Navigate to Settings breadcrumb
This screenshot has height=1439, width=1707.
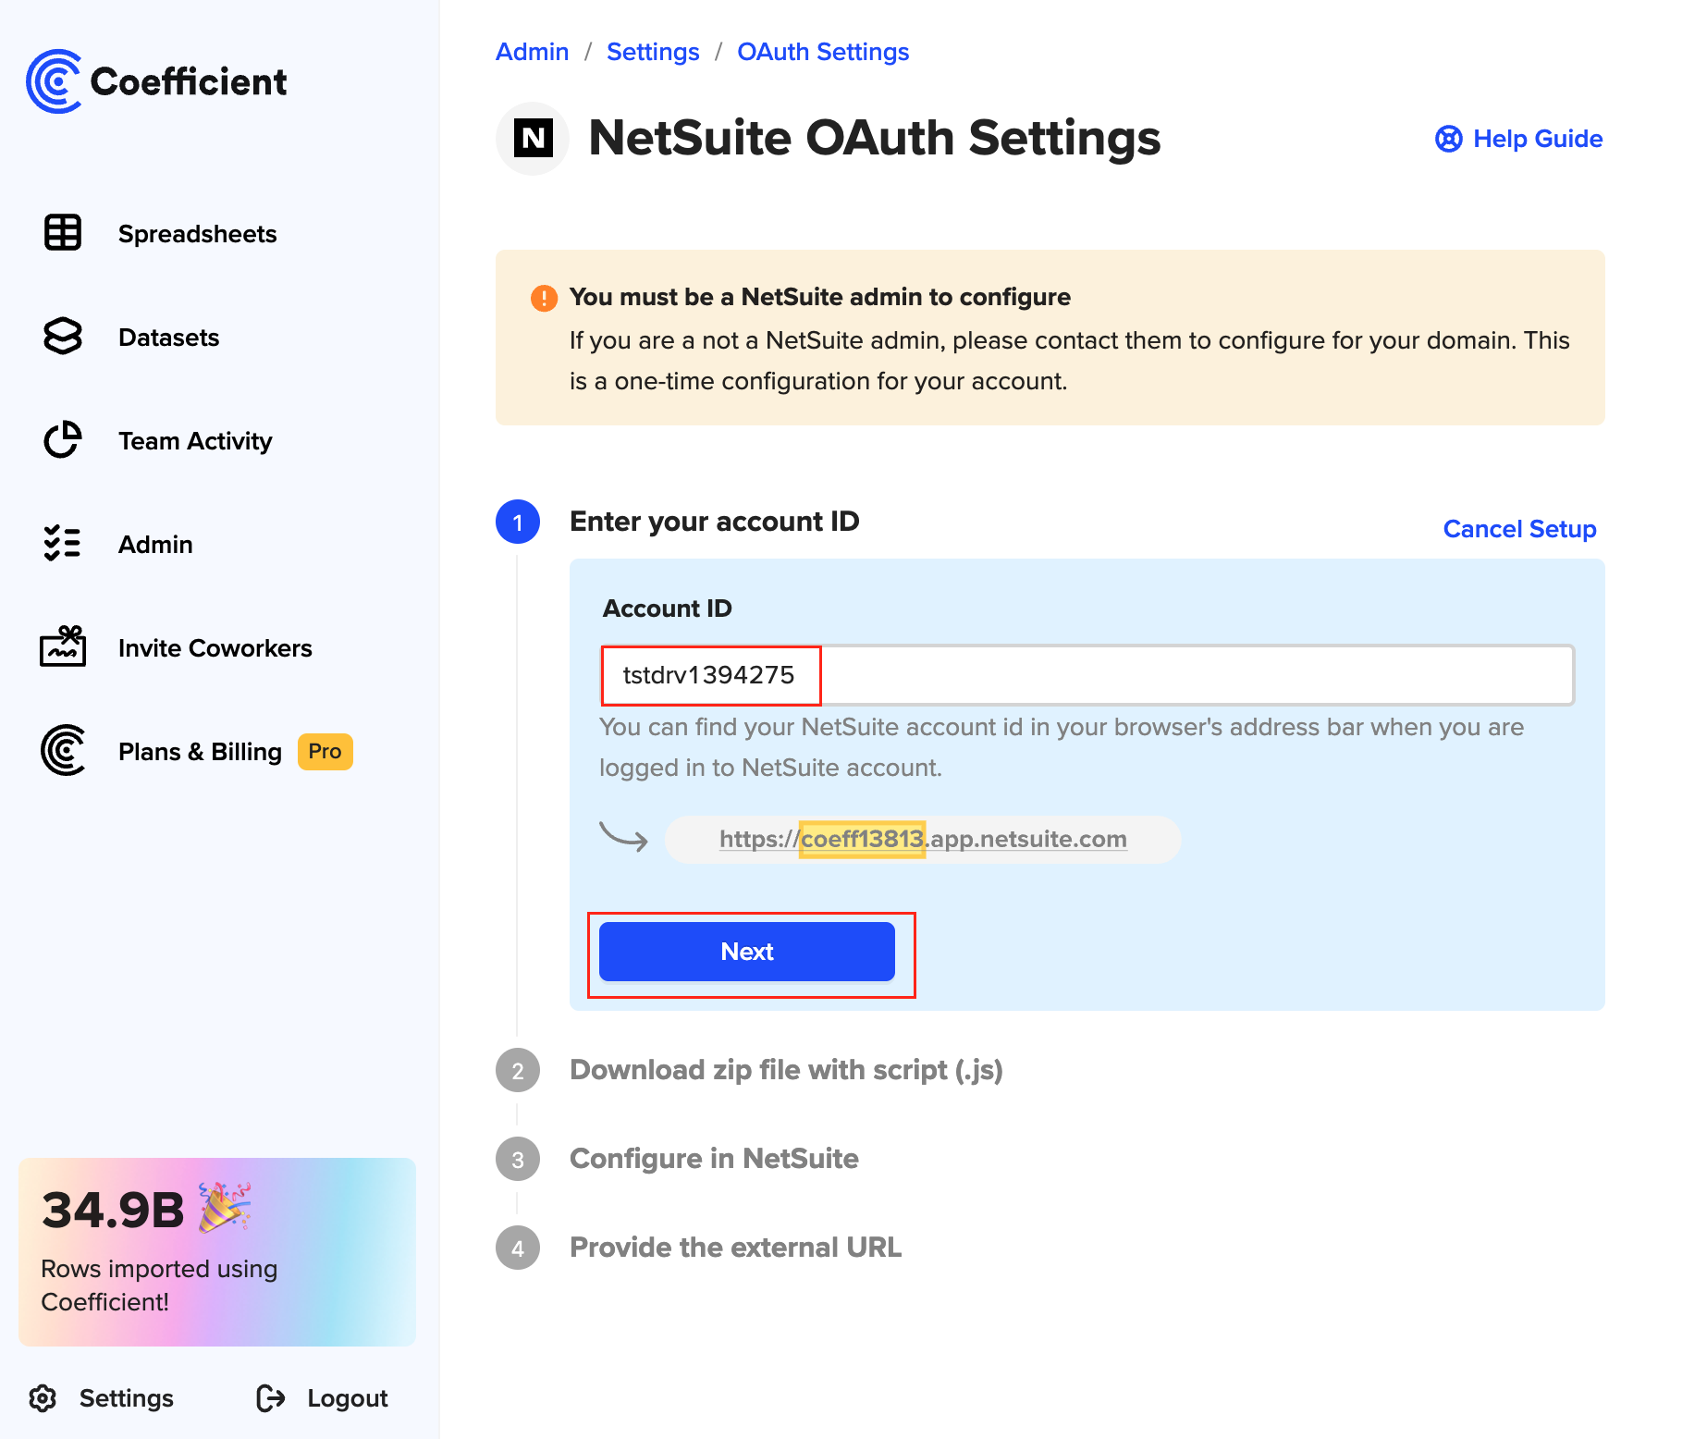(653, 52)
